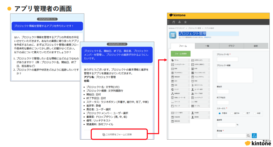The width and height of the screenshot is (273, 147).
Task: Select the 時刻 field with clock icon
Action: click(x=201, y=81)
